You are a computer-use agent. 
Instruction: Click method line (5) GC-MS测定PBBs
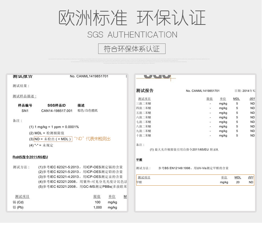click(x=82, y=186)
